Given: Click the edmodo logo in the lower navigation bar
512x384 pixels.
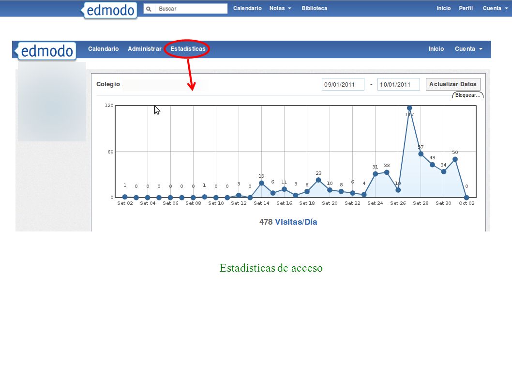Looking at the screenshot, I should (x=45, y=51).
